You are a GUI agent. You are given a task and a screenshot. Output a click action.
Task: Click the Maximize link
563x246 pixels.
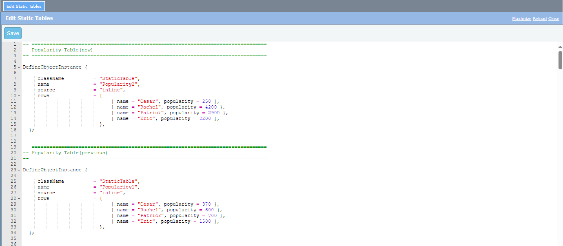tap(521, 19)
